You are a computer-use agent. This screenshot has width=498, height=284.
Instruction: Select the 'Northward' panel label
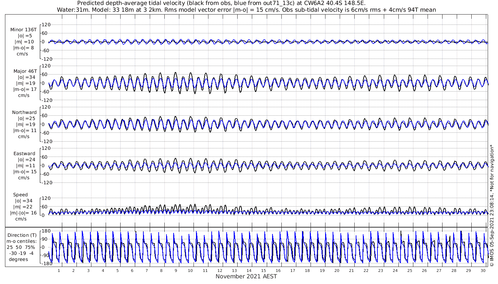coord(25,113)
